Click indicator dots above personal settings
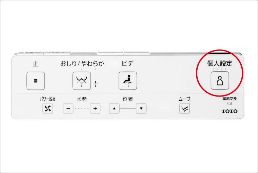 click(220, 69)
